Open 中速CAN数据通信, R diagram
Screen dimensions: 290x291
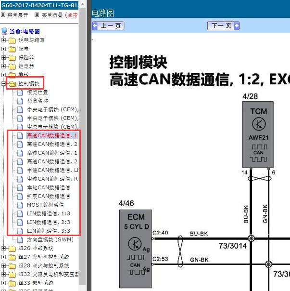tap(52, 179)
